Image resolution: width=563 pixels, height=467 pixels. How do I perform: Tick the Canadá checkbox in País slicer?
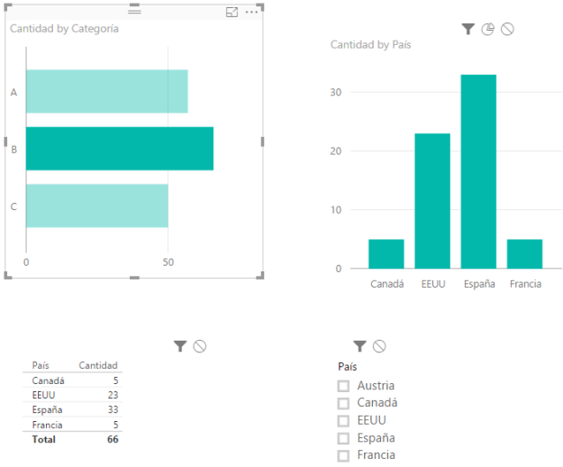tap(343, 403)
